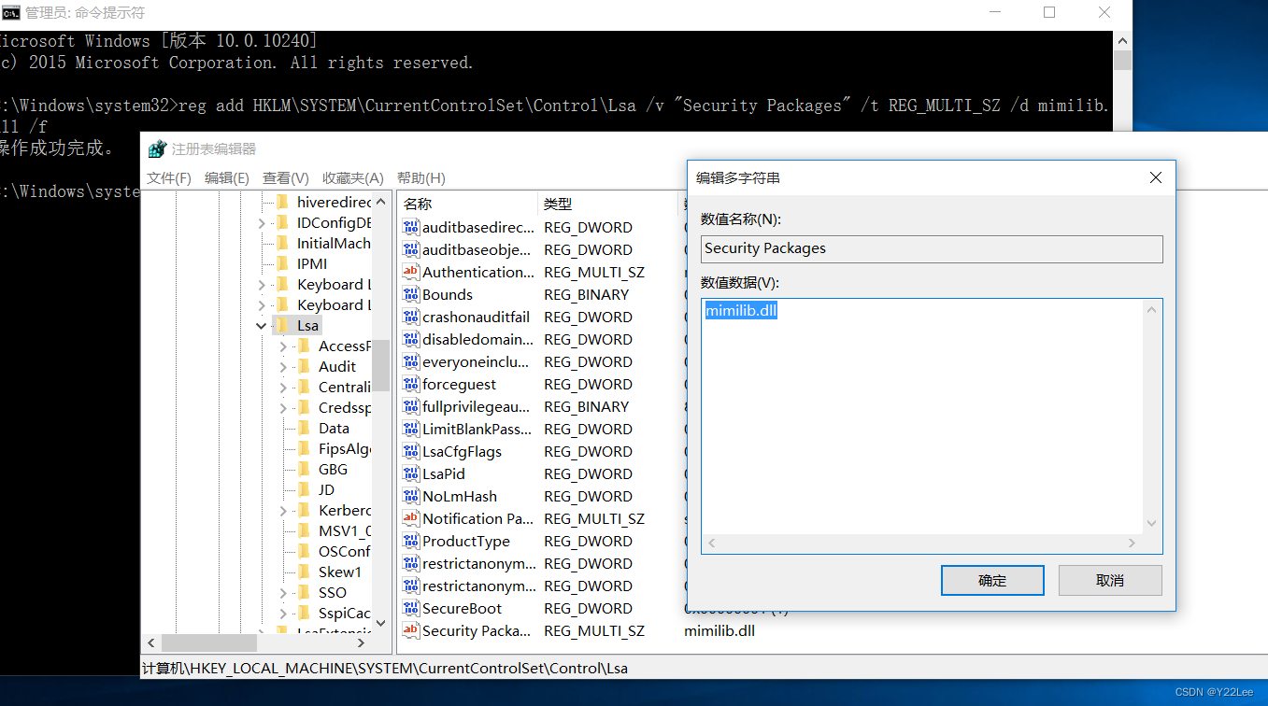1268x706 pixels.
Task: Close the 编辑多字符串 dialog
Action: (x=1155, y=177)
